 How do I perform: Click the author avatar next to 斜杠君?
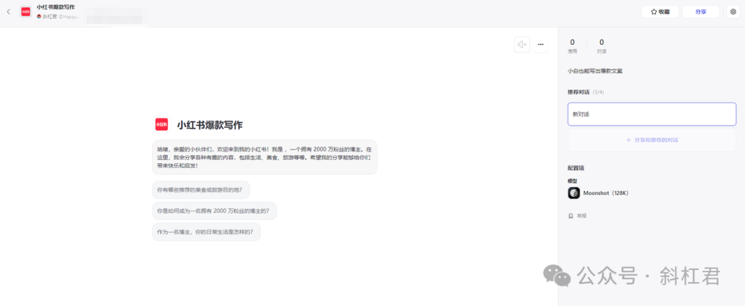click(39, 16)
